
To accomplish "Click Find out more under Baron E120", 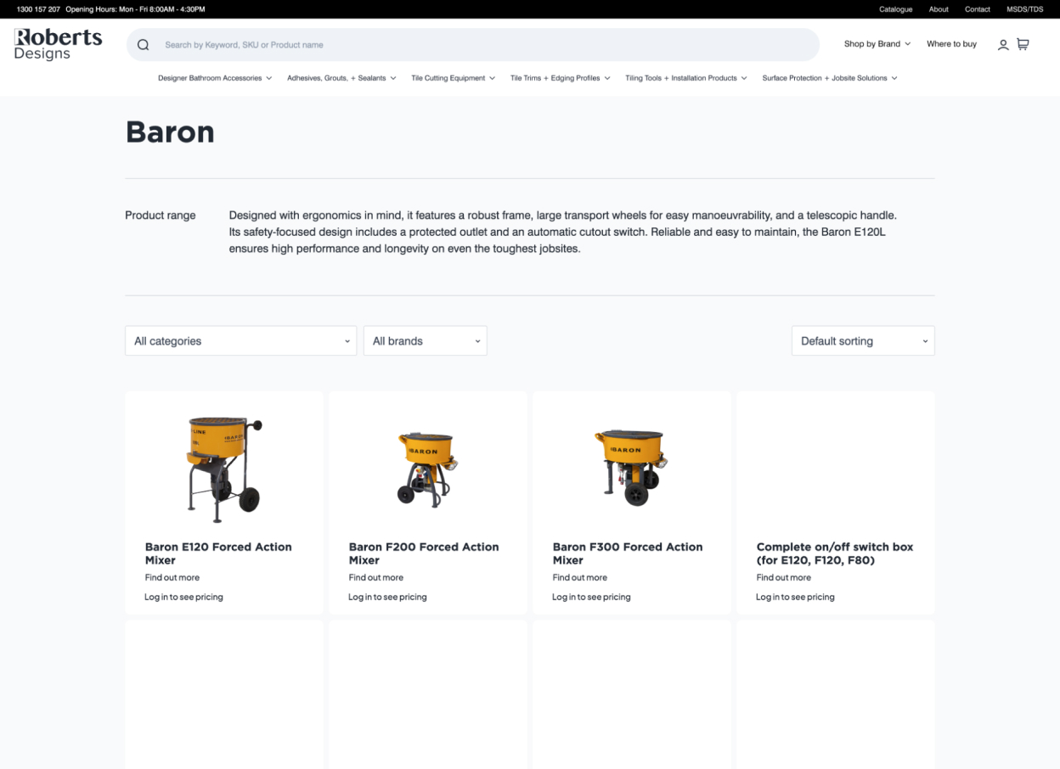I will coord(172,577).
